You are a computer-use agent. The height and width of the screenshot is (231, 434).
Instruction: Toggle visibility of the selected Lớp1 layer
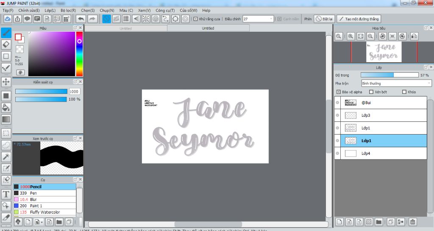(x=337, y=140)
